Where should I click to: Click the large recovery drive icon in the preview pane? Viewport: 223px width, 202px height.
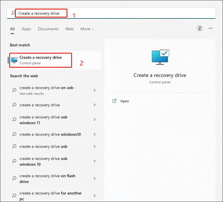pyautogui.click(x=161, y=57)
